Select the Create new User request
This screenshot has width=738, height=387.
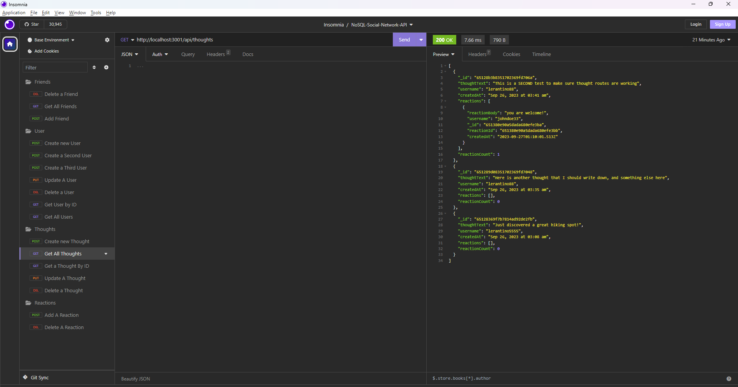pos(67,143)
